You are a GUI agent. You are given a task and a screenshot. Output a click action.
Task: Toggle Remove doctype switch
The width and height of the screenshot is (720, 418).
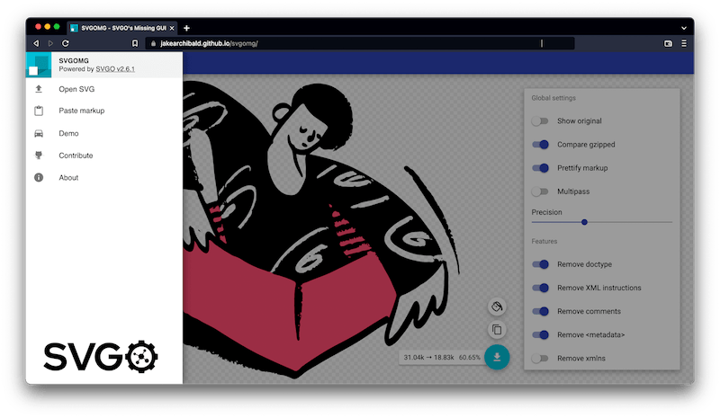pyautogui.click(x=540, y=264)
